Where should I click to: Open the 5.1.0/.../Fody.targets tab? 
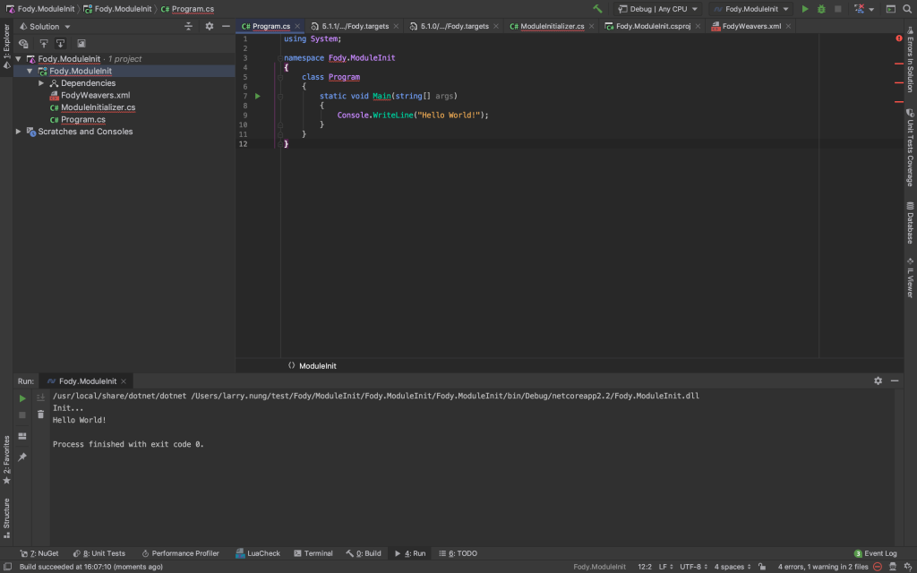454,26
